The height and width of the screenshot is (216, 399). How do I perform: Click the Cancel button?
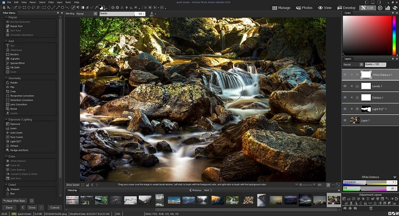(55, 207)
